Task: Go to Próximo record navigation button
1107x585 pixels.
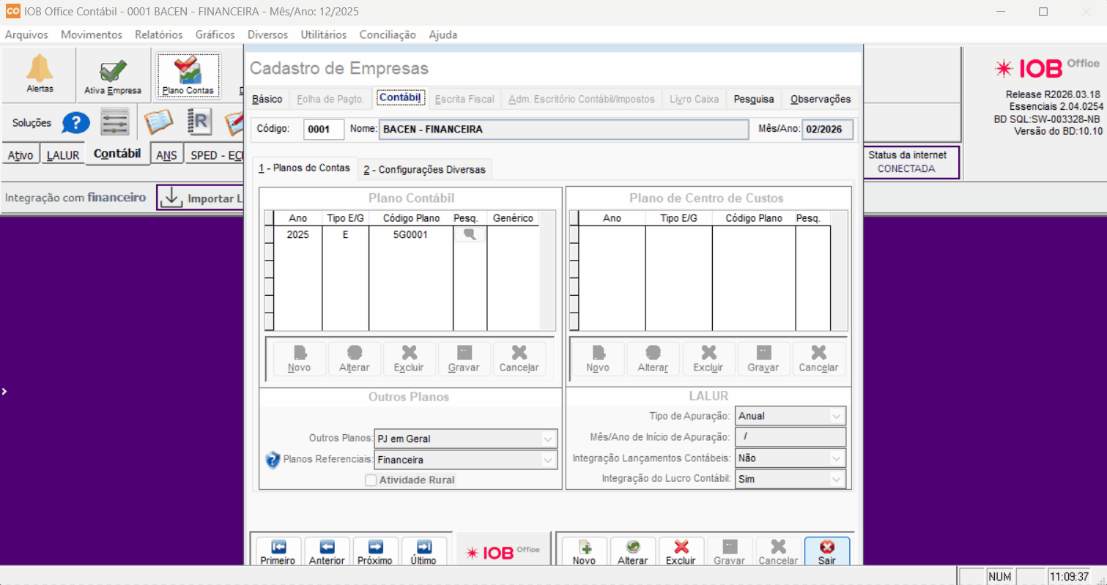Action: pyautogui.click(x=376, y=552)
